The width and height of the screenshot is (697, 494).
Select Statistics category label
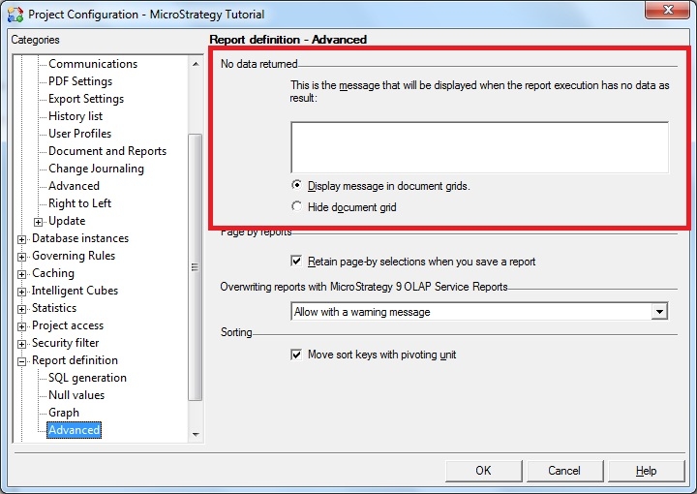[x=54, y=308]
